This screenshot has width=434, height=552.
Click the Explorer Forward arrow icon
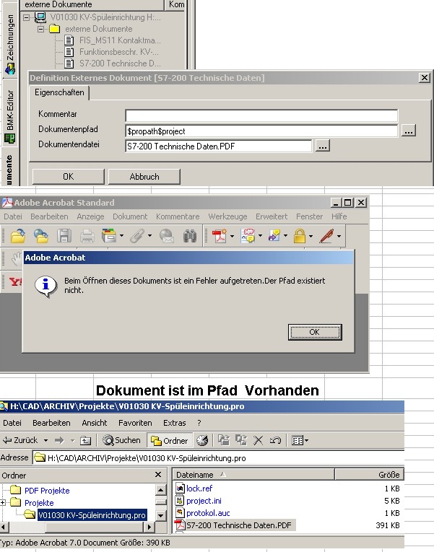click(59, 440)
